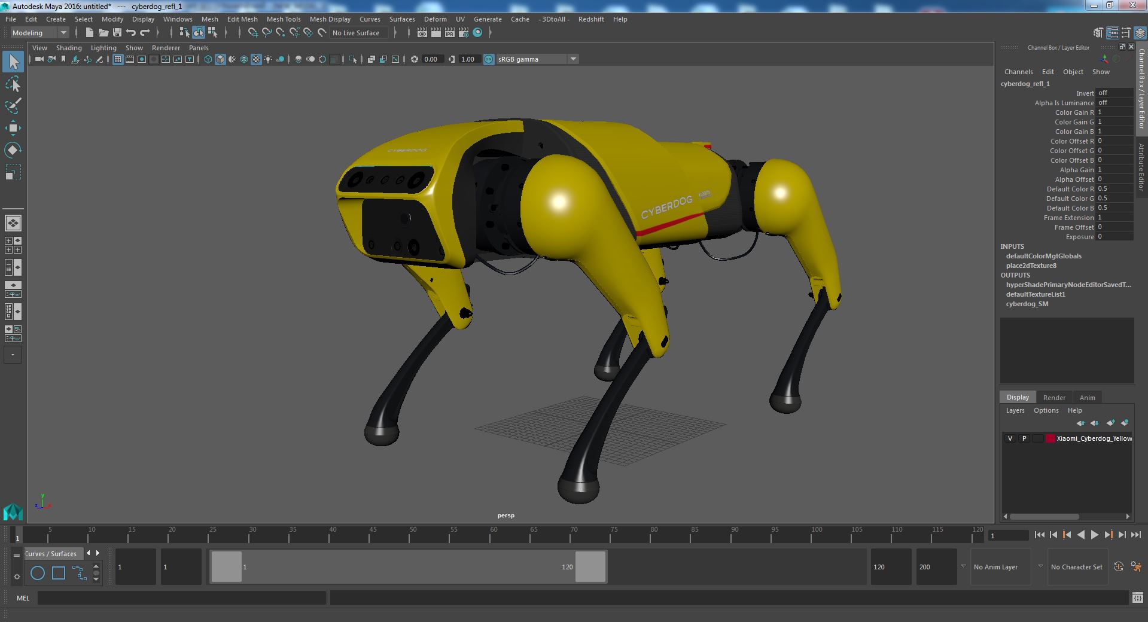Click the MEL command input field
The image size is (1148, 622).
(x=182, y=597)
